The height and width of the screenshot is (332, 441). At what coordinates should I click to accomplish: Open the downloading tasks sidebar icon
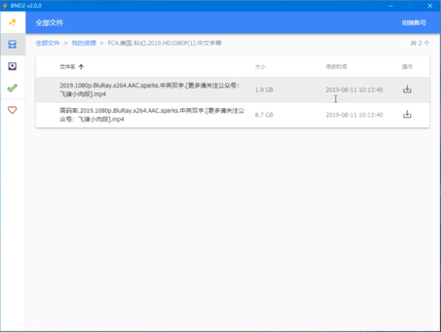click(12, 66)
